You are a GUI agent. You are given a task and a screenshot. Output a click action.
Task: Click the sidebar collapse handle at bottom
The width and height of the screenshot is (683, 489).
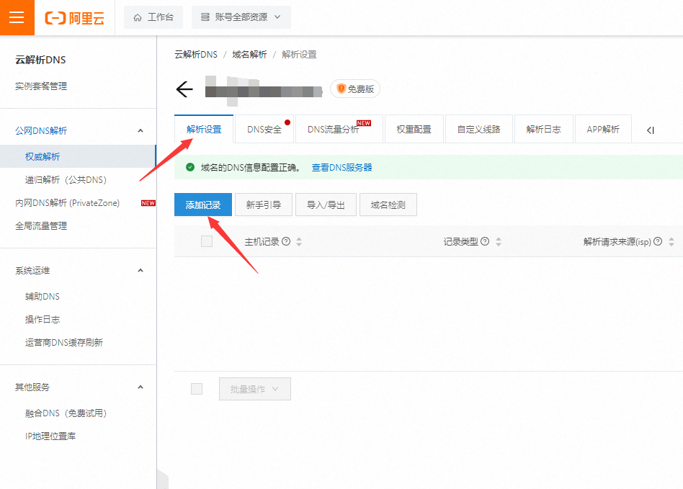tap(163, 479)
